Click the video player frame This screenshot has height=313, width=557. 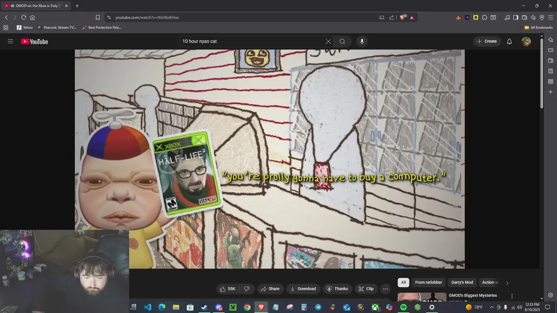point(270,159)
